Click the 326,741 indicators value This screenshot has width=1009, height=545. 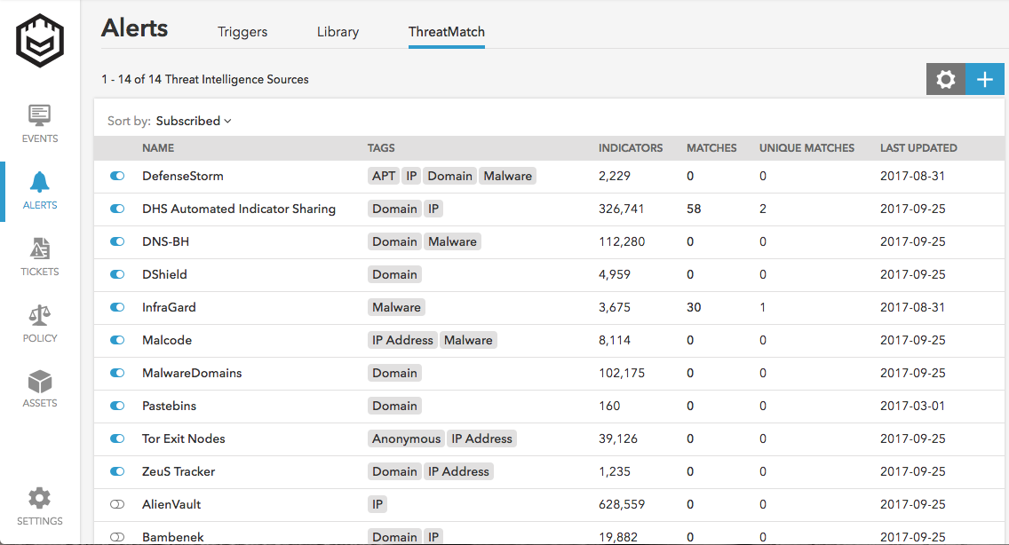(x=621, y=209)
